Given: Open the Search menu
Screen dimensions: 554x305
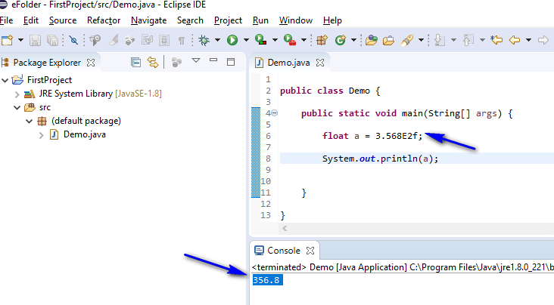Looking at the screenshot, I should [x=190, y=20].
